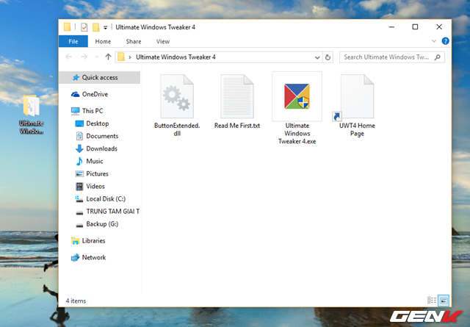Screen dimensions: 470x327
Task: Open Desktop in the navigation pane
Action: pos(92,123)
